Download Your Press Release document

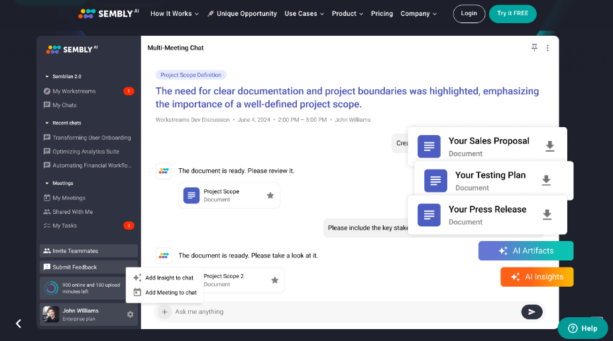point(547,215)
